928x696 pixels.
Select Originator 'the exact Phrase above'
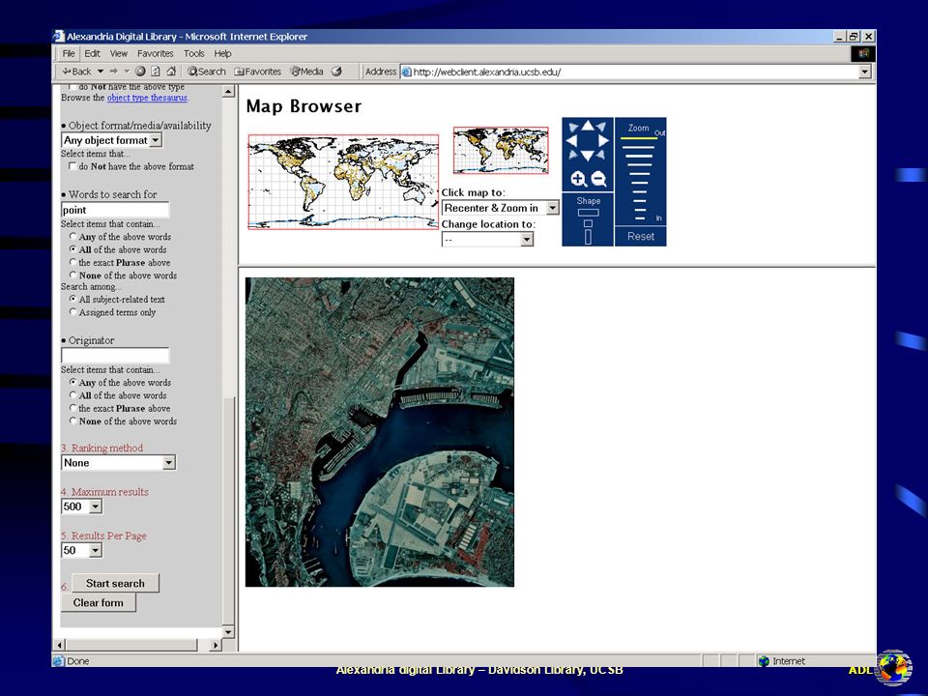[72, 408]
